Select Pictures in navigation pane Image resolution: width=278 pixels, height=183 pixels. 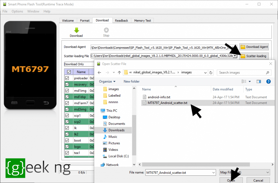111,143
